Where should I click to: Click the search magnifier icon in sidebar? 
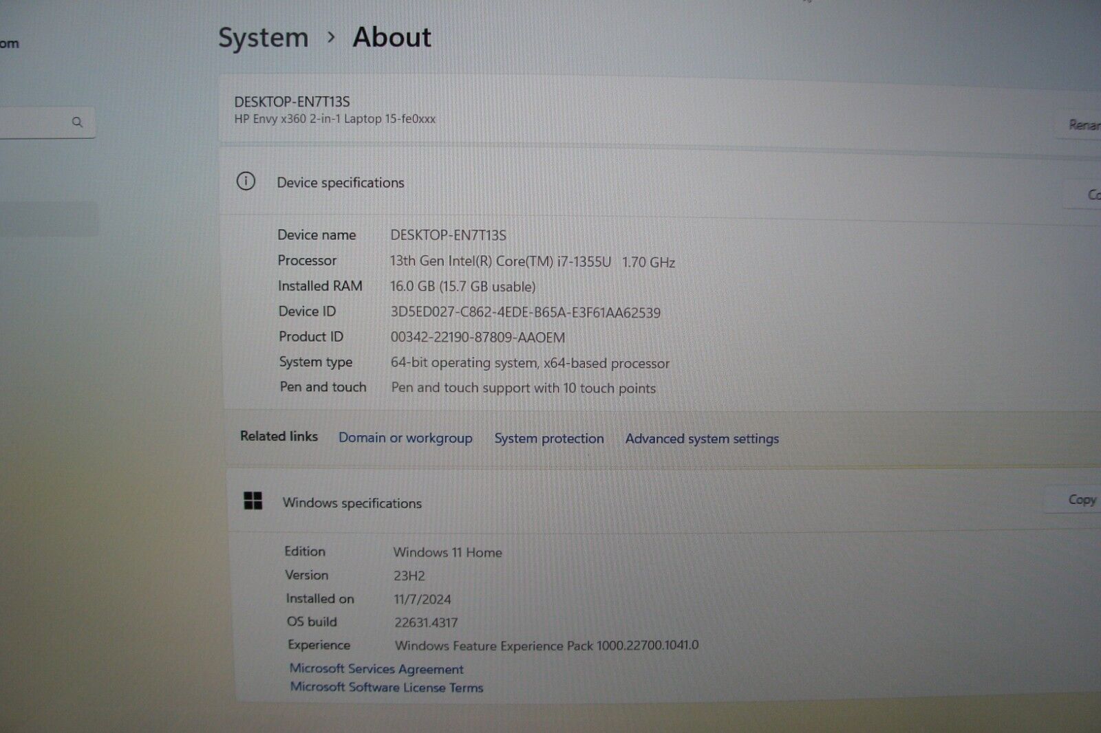77,122
